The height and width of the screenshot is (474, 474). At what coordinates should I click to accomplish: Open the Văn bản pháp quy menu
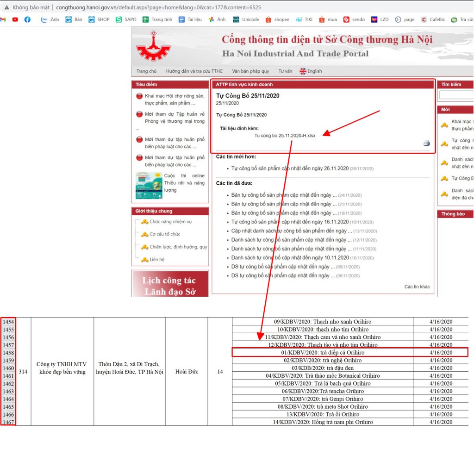pos(250,71)
